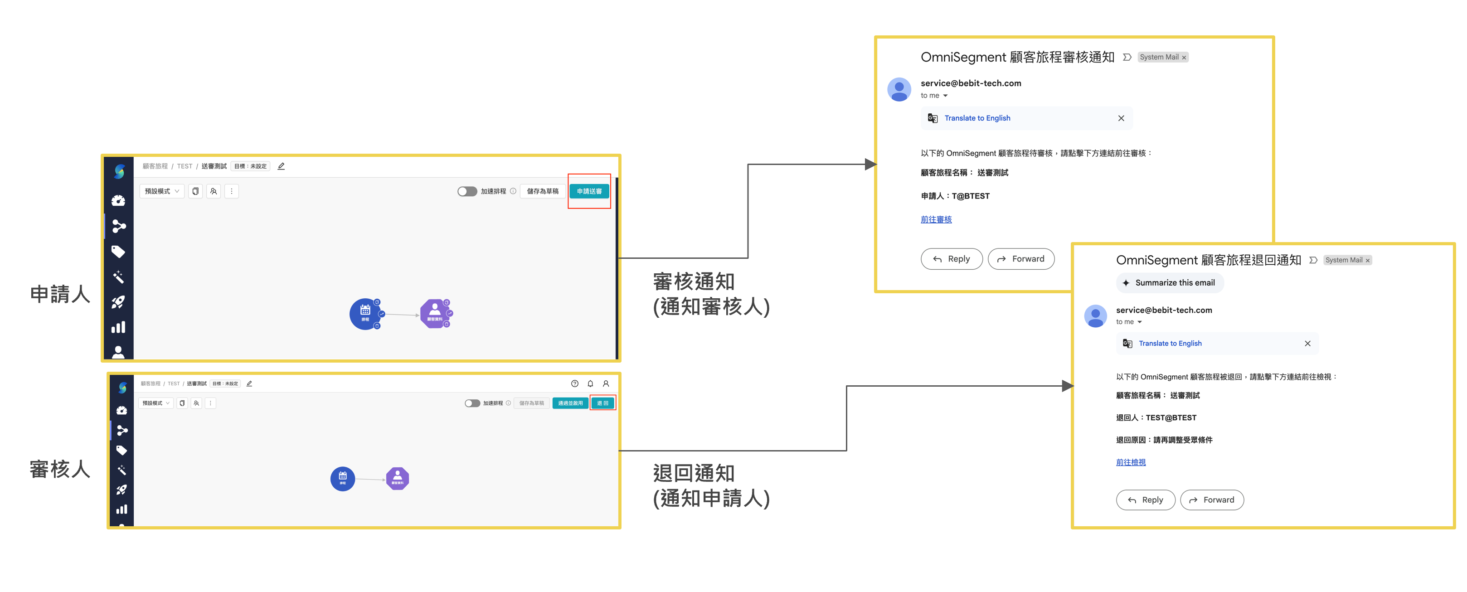Follow the 前往檢視 link in the return email

1131,462
